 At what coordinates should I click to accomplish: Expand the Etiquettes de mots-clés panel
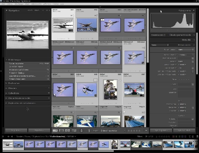pyautogui.click(x=6, y=98)
